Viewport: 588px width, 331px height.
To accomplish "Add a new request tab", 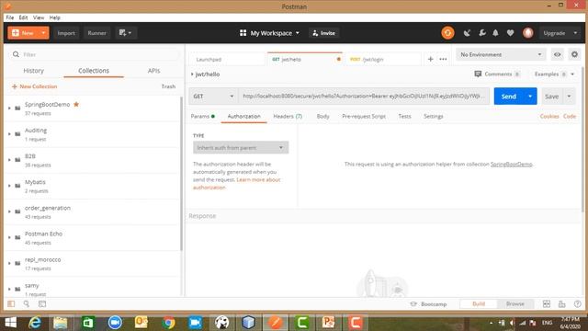I will pyautogui.click(x=431, y=59).
